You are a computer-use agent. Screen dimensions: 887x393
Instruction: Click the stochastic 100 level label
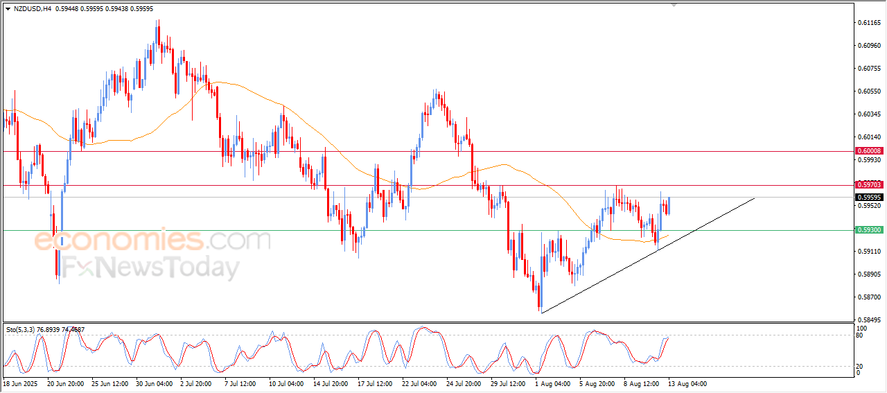(862, 328)
